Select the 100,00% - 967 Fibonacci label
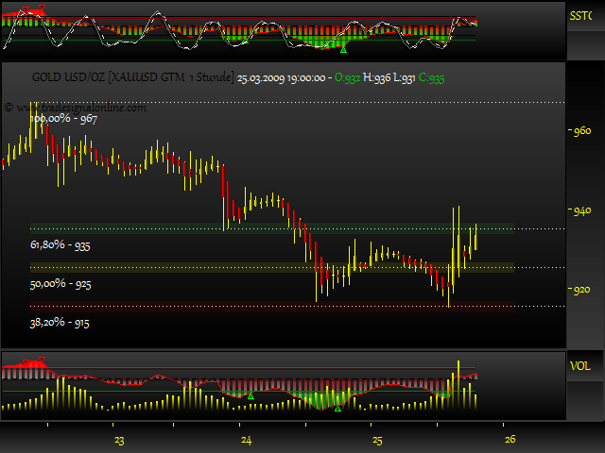The height and width of the screenshot is (453, 605). [63, 120]
